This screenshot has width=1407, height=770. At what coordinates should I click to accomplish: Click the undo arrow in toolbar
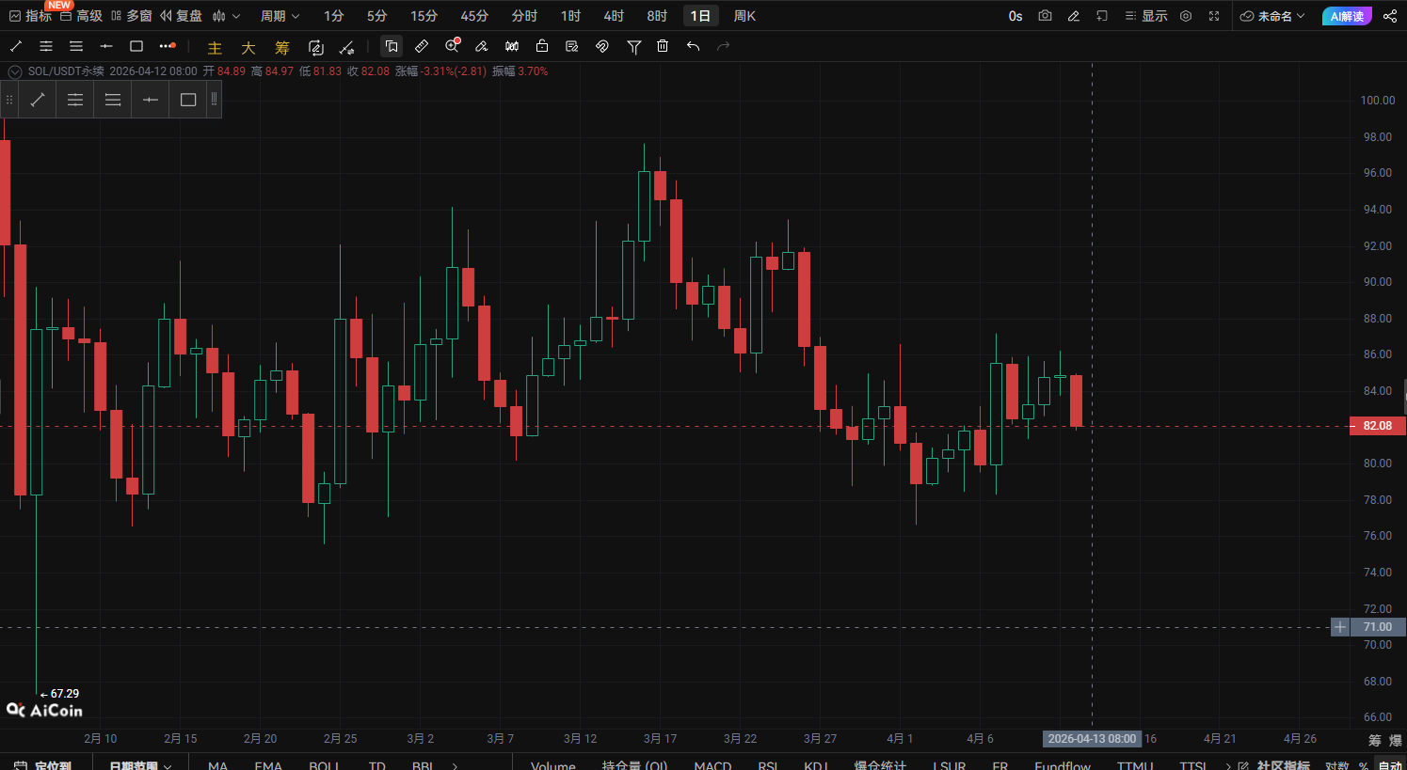click(693, 46)
